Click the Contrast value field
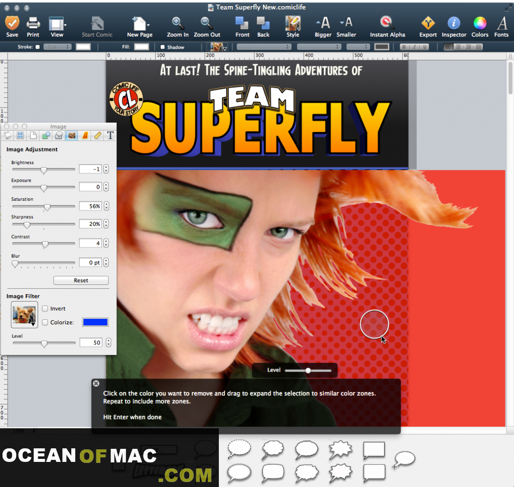 (90, 243)
